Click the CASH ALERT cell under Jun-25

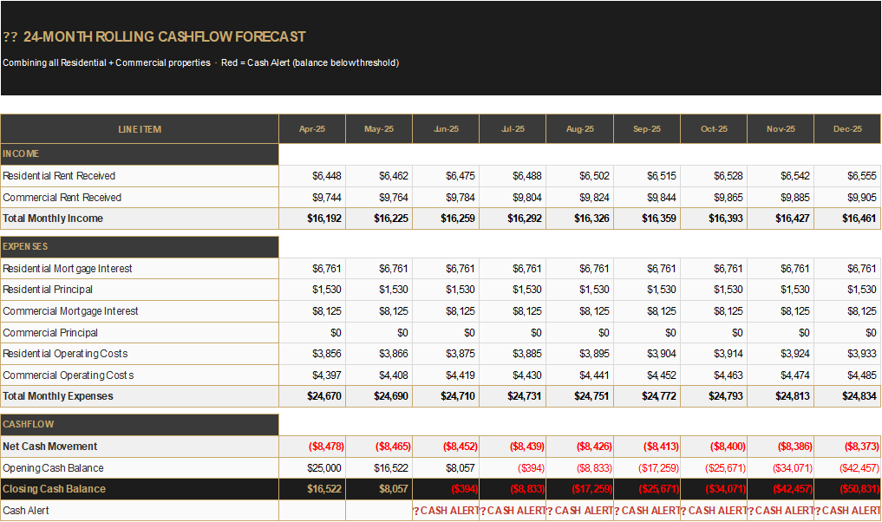446,511
